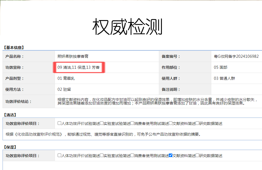The height and width of the screenshot is (170, 262).
Task: Tick 研究数据简述 checkbox in the 清洁 section
Action: click(197, 124)
